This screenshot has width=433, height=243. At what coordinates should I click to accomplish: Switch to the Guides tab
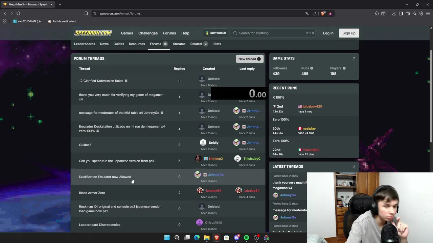[x=119, y=44]
